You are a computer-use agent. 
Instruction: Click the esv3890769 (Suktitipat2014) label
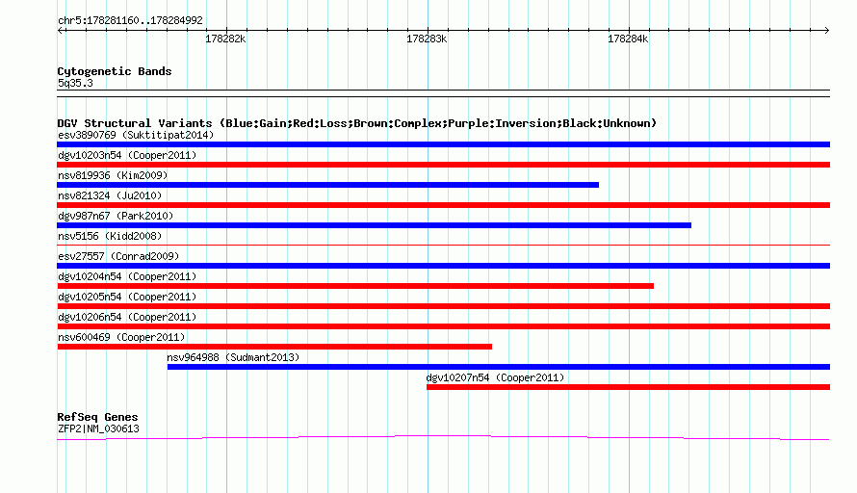tap(136, 135)
